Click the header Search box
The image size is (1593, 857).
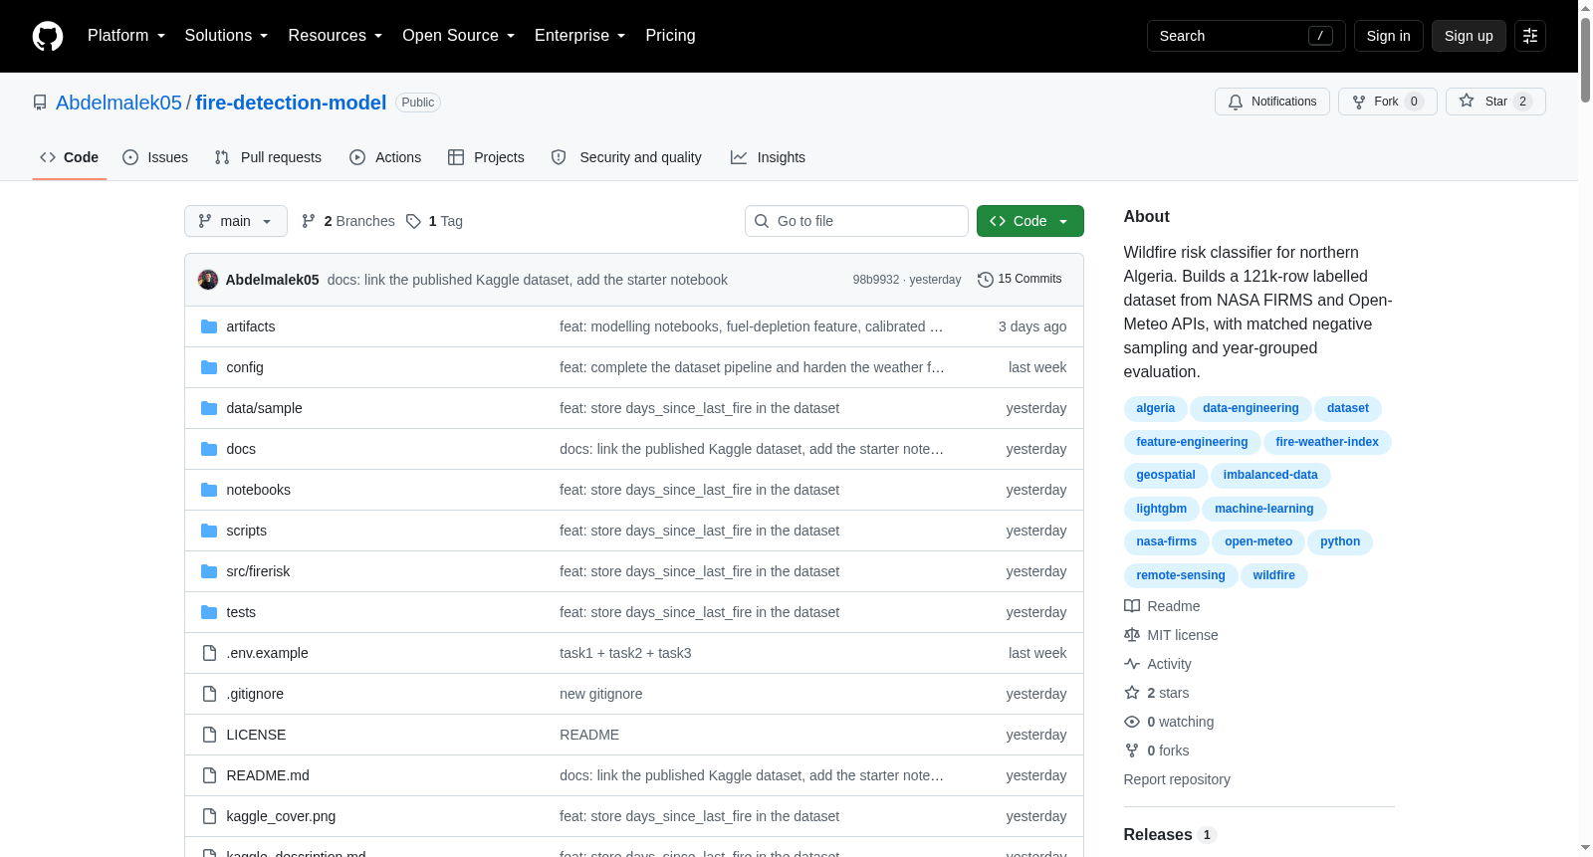point(1247,36)
